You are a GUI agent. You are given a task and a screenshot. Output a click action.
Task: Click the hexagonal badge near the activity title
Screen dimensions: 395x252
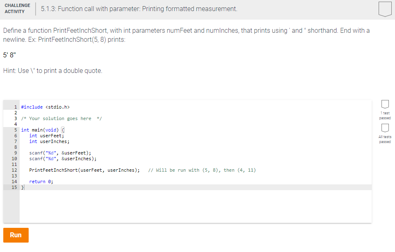pyautogui.click(x=385, y=9)
